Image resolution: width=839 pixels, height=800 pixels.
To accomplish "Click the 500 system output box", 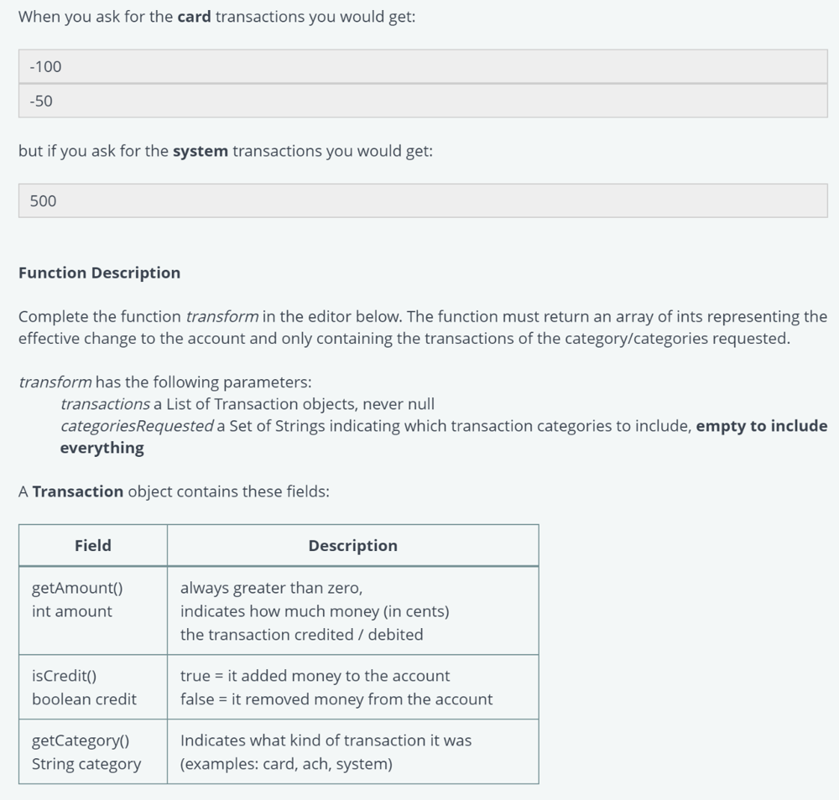I will [x=423, y=200].
